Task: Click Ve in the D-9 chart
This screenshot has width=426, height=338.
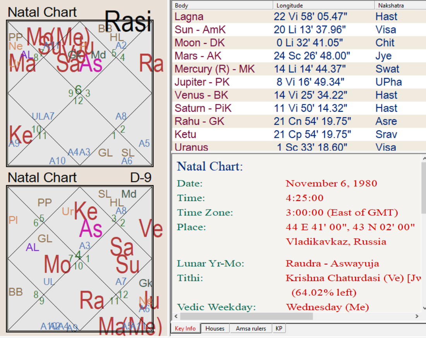Action: point(151,228)
